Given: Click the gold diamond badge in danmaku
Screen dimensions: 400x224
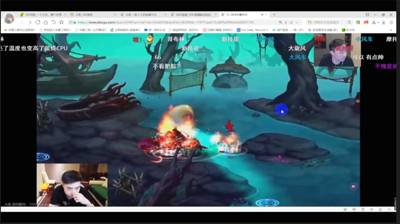Looking at the screenshot, I should coord(150,40).
